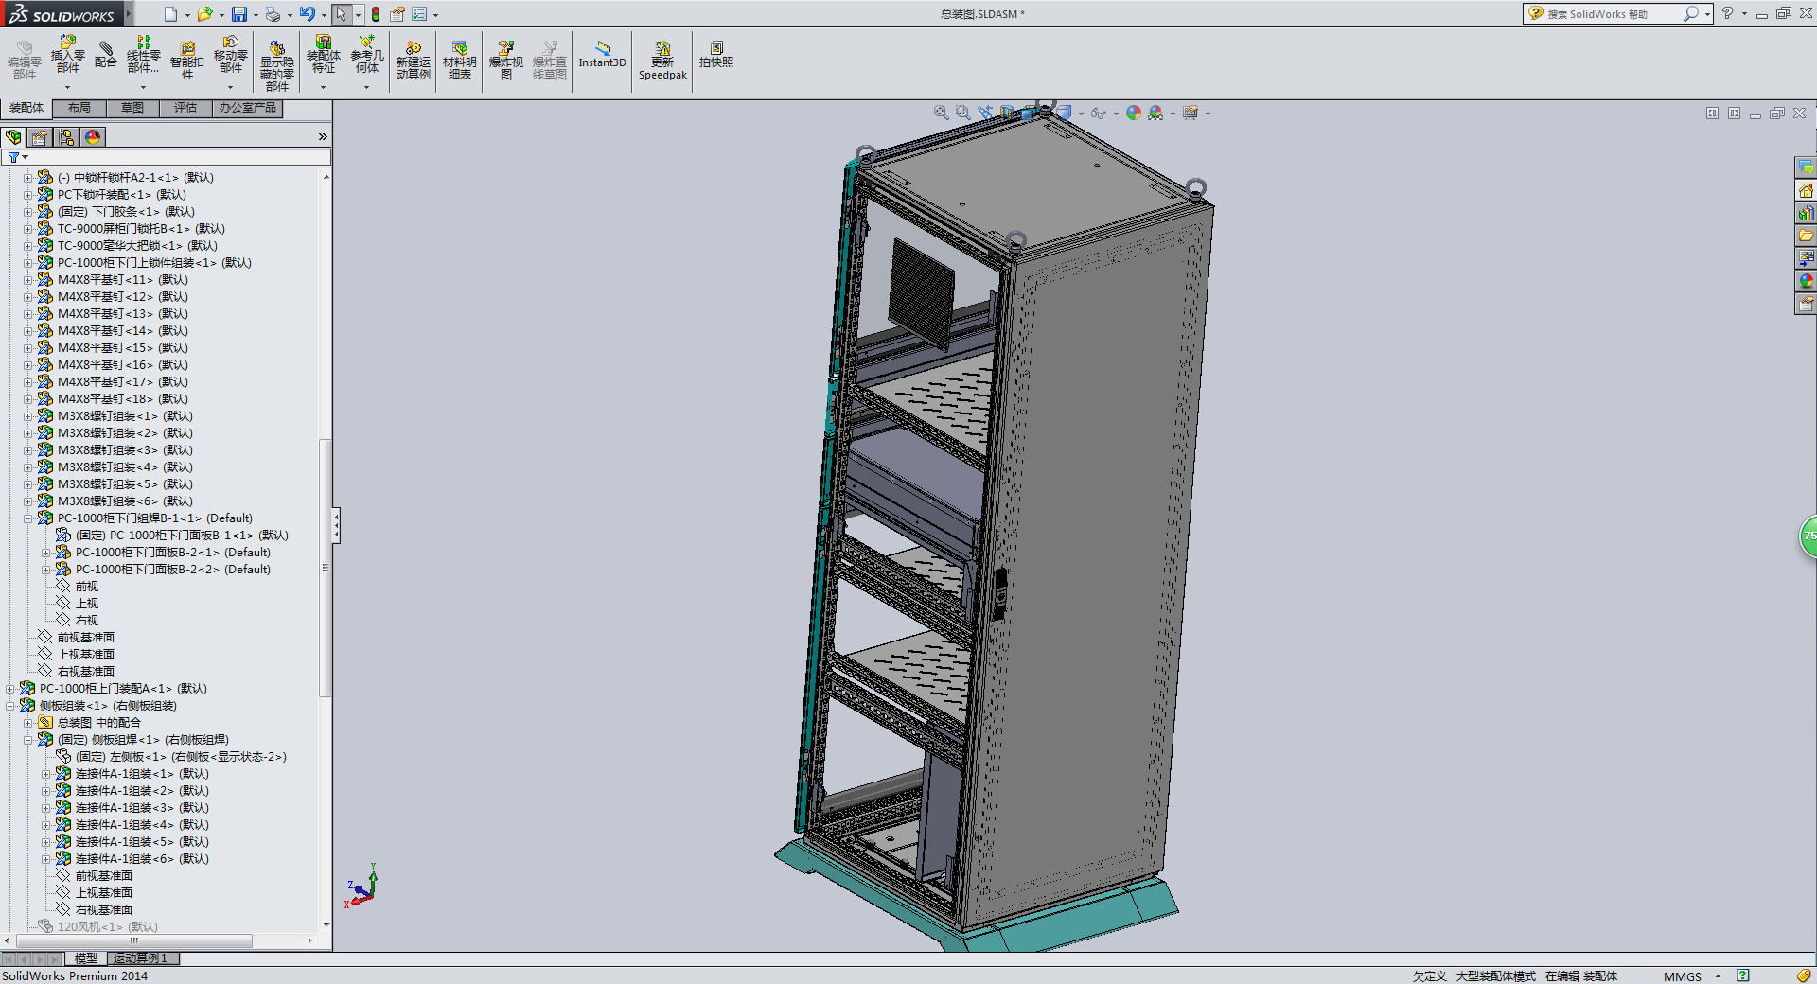Click the Previous View icon in viewport
The width and height of the screenshot is (1817, 984).
tap(985, 113)
